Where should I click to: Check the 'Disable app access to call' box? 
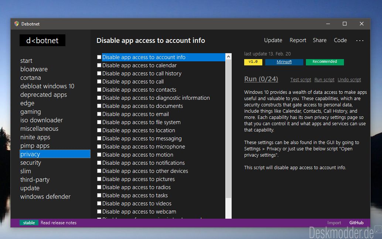click(x=99, y=82)
